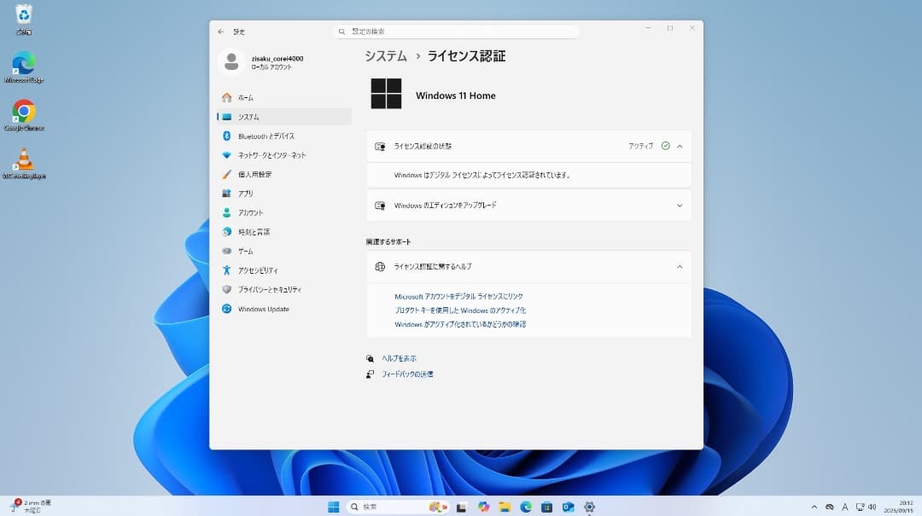Click システム in the breadcrumb
This screenshot has height=516, width=922.
coord(386,56)
